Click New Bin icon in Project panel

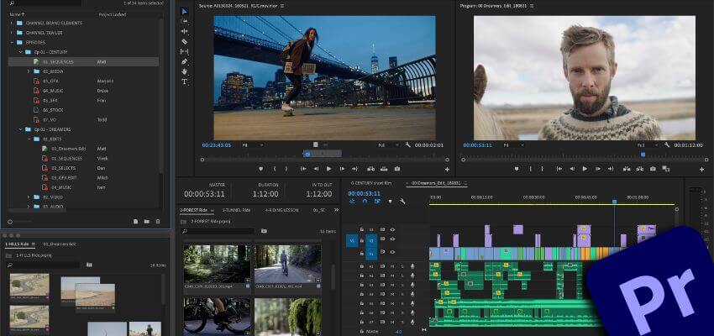[x=147, y=221]
